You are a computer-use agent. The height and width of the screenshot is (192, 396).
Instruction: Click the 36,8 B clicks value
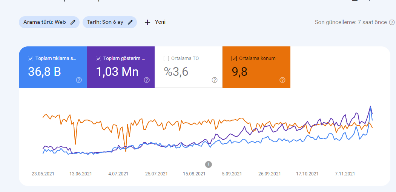pyautogui.click(x=45, y=72)
